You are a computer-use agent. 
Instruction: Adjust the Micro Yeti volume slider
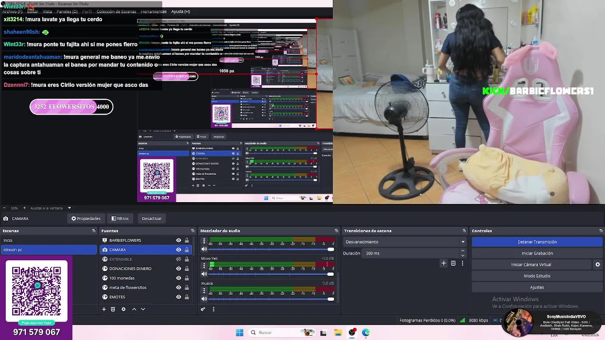click(272, 274)
